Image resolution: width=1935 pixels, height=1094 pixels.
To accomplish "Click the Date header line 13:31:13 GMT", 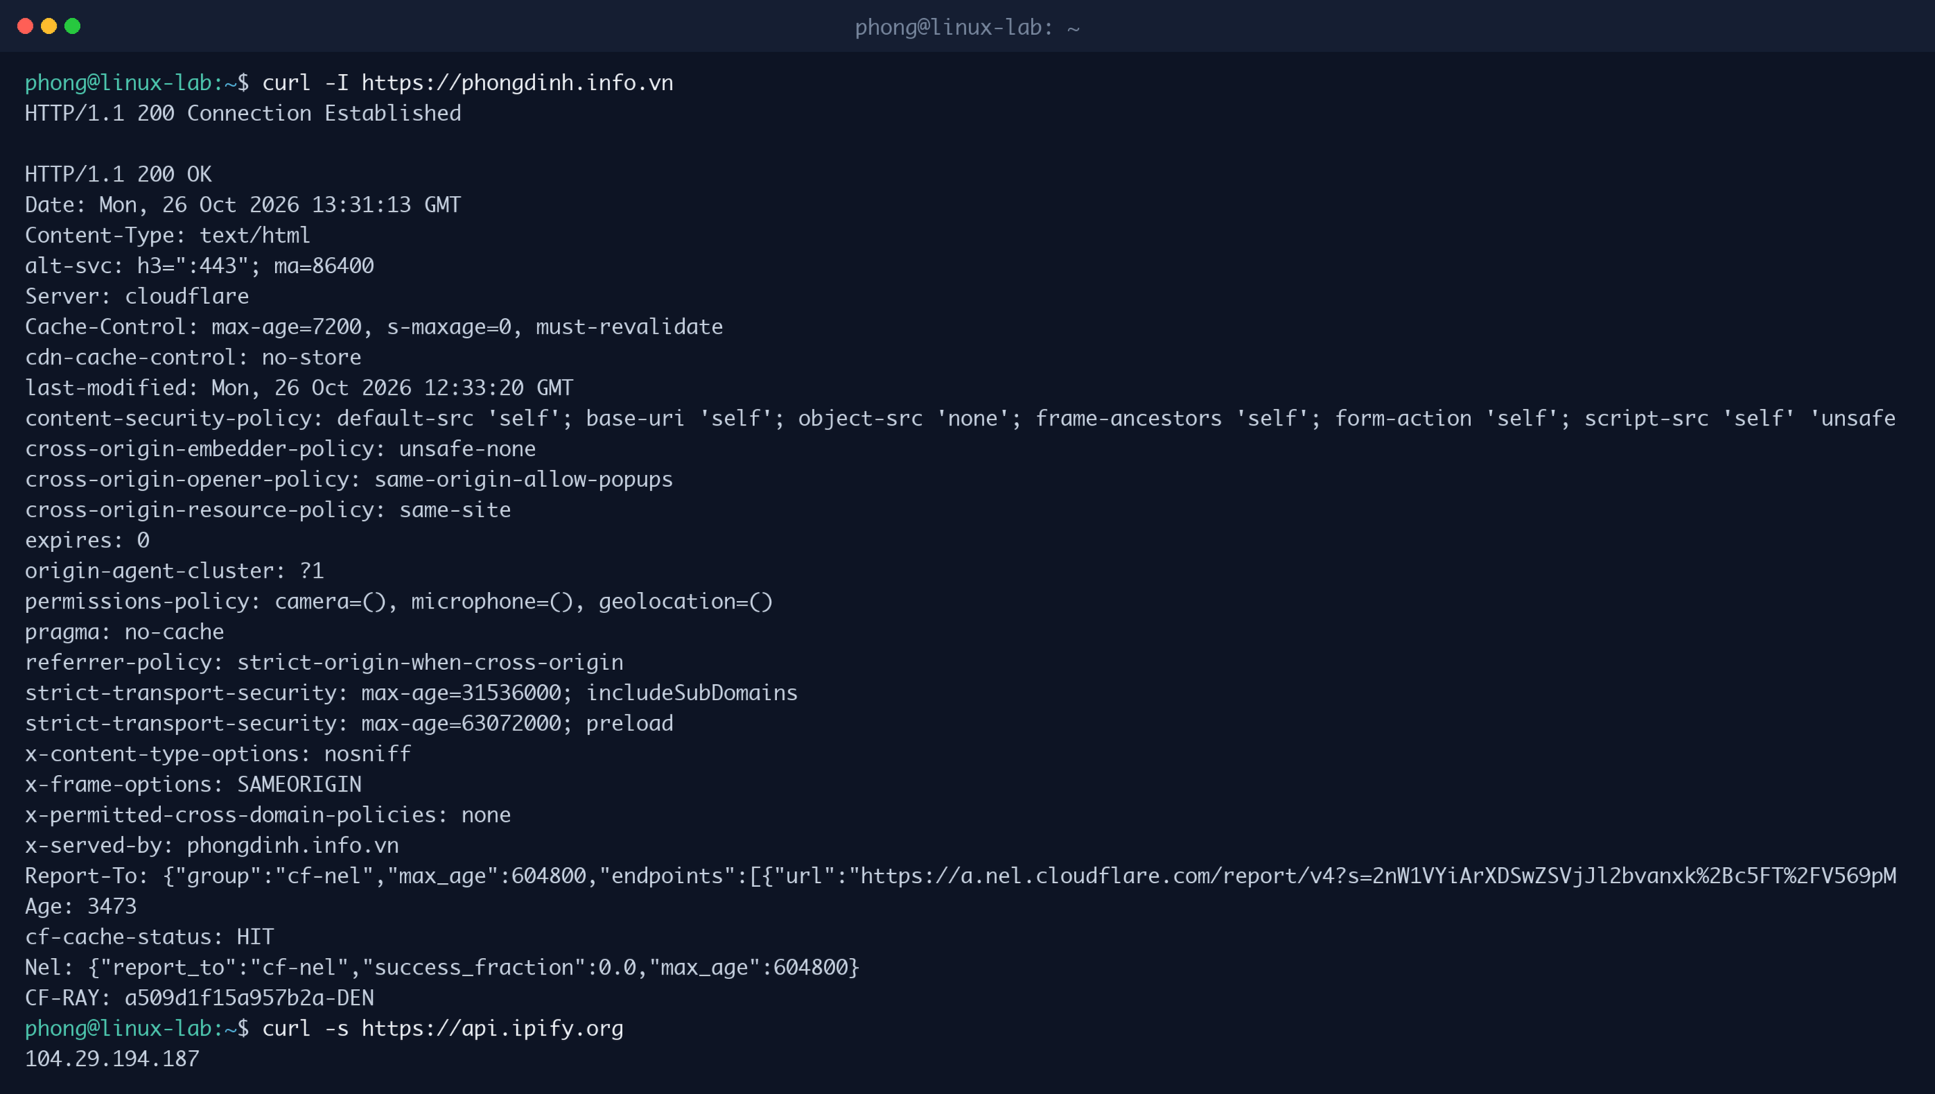I will point(243,205).
